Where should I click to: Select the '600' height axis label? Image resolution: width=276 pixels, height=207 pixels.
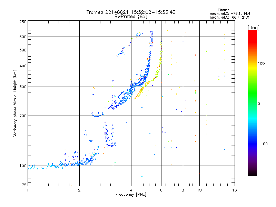pos(23,37)
